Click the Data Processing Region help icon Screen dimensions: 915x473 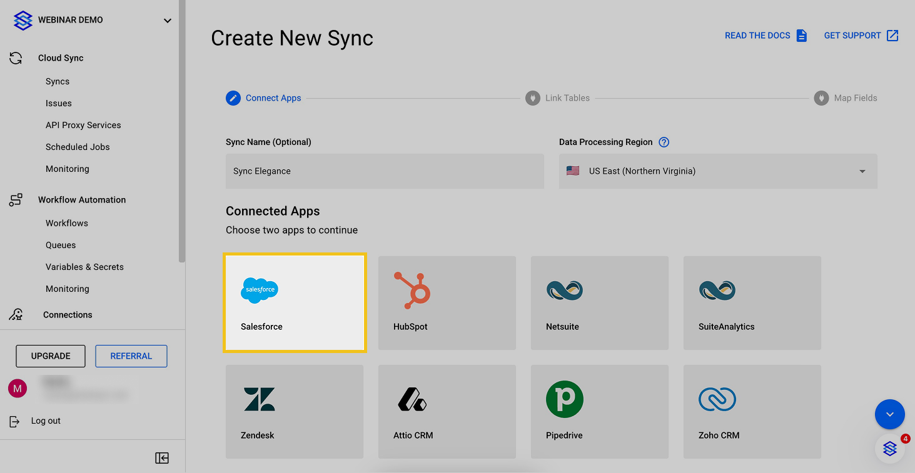click(664, 142)
